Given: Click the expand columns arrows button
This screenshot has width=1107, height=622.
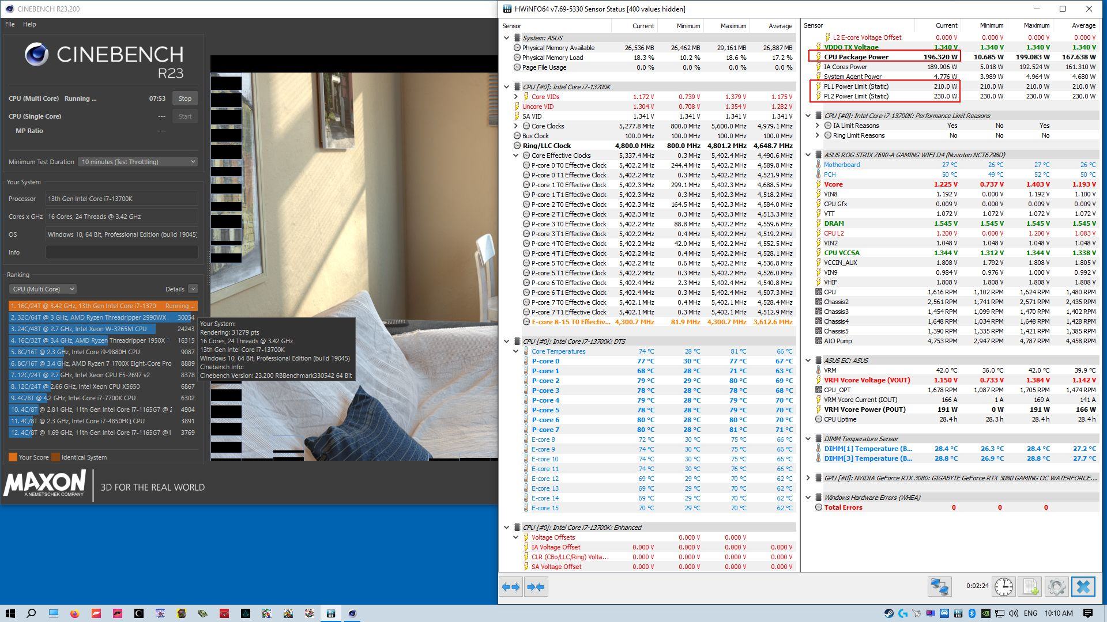Looking at the screenshot, I should click(511, 587).
